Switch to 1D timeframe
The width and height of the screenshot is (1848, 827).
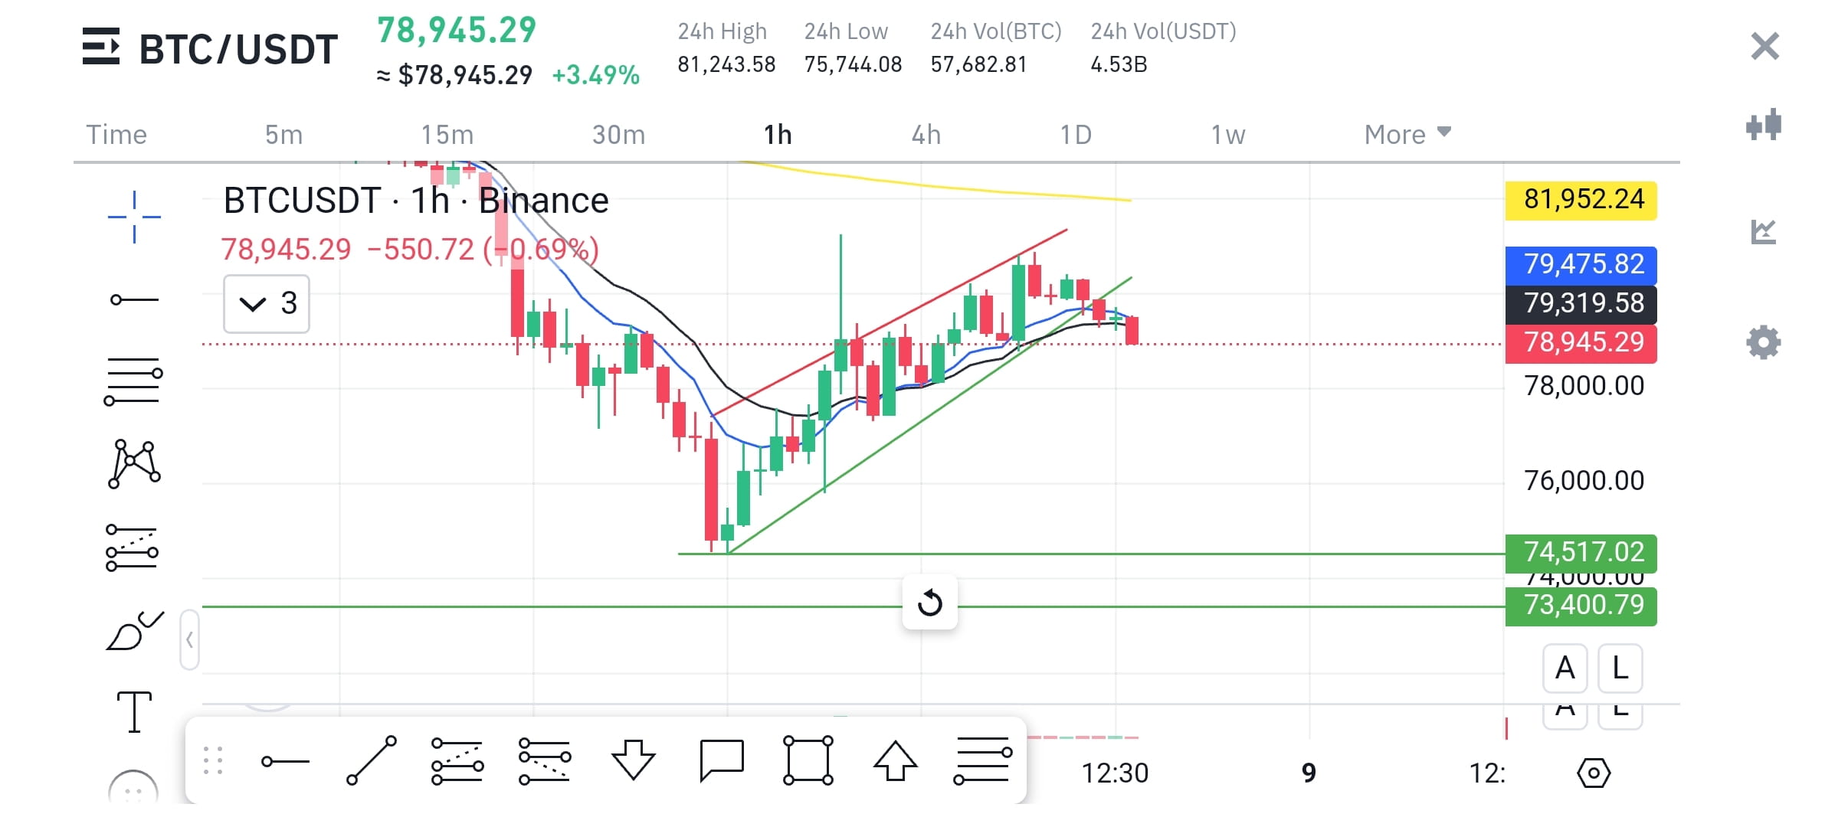(1076, 135)
